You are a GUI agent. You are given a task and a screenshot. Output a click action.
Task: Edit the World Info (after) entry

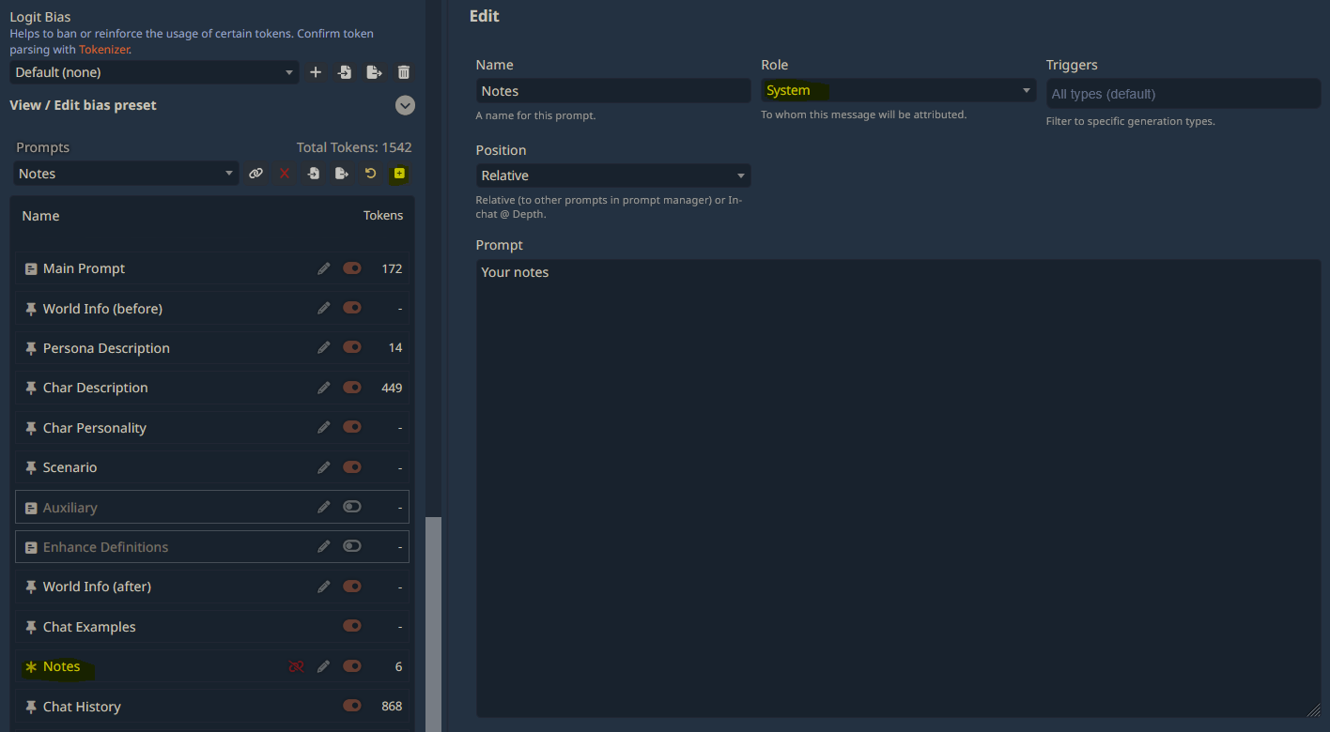point(324,587)
